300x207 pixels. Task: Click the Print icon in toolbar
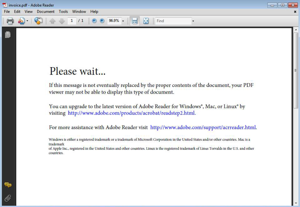point(10,21)
